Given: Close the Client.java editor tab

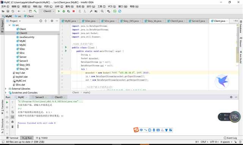Looking at the screenshot, I should [x=227, y=21].
